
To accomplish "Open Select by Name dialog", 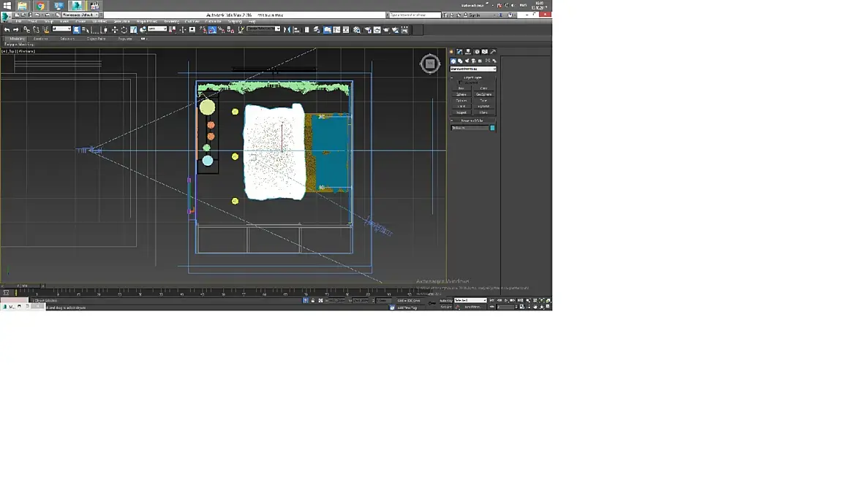I will 86,30.
